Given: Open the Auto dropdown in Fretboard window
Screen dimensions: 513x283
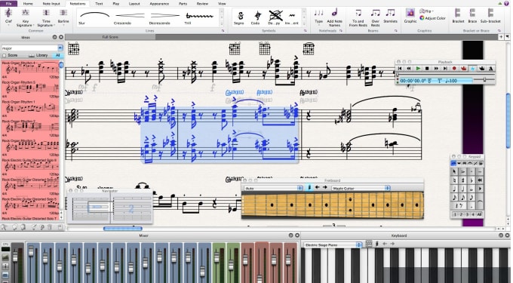Looking at the screenshot, I should [x=274, y=188].
